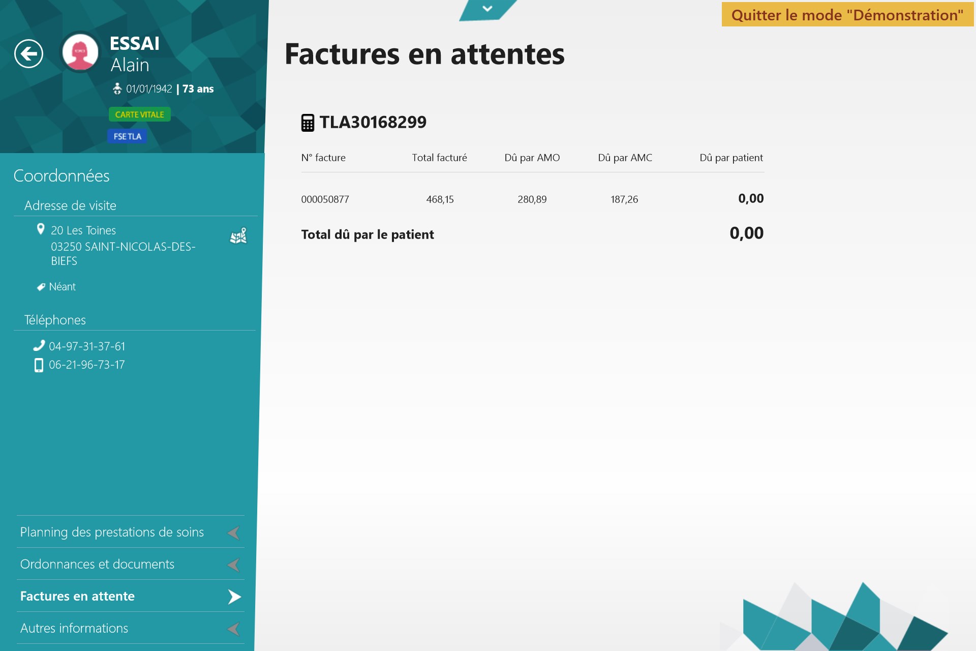976x651 pixels.
Task: Click the TLA30168299 batch title
Action: [x=373, y=122]
